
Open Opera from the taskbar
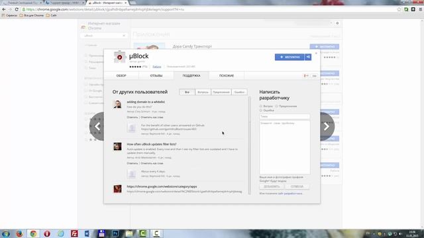(47, 233)
